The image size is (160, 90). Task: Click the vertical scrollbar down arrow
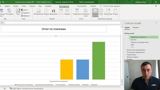122,83
